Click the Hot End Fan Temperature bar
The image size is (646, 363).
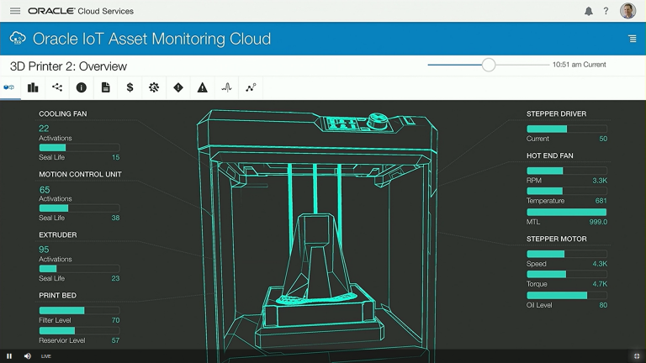(566, 191)
